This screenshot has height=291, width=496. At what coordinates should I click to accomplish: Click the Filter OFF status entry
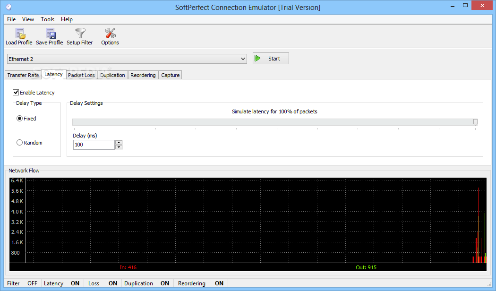22,283
